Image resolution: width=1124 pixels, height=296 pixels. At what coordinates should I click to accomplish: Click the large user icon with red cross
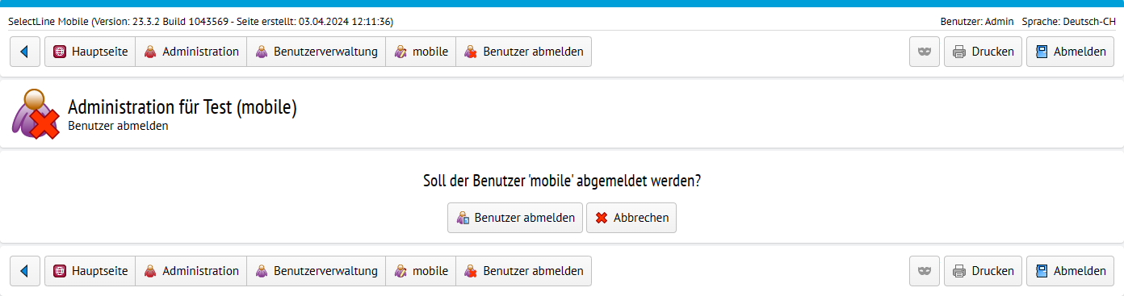36,113
